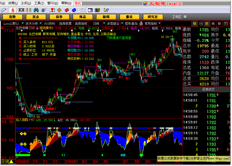The width and height of the screenshot is (232, 166).
Task: Open the 窗口(W) menu
Action: click(x=53, y=3)
